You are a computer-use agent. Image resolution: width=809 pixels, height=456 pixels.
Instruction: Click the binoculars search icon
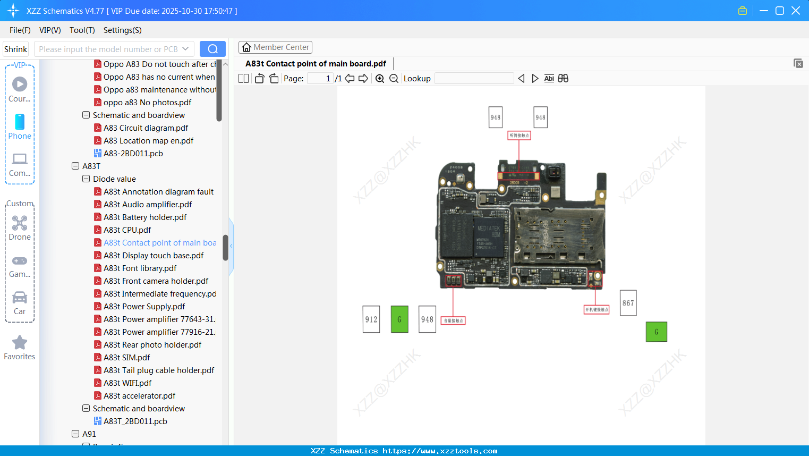[x=563, y=79]
